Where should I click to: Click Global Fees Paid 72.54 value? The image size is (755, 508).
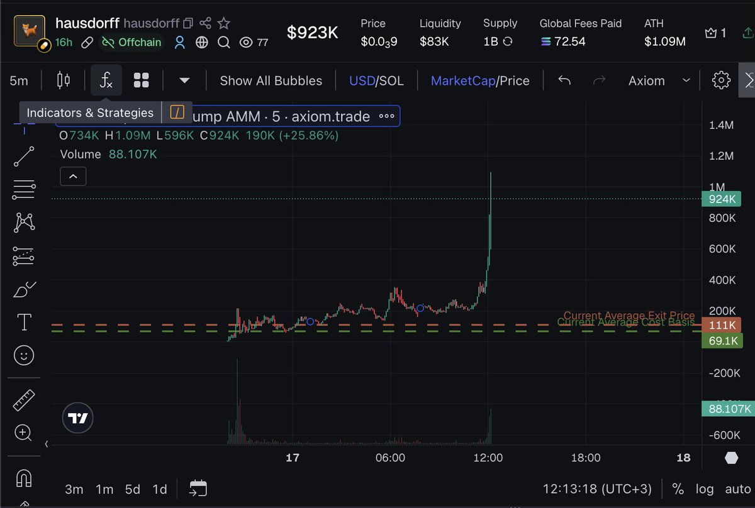pos(562,42)
